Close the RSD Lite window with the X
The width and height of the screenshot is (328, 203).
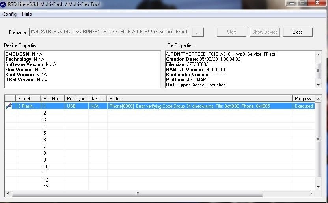[317, 3]
